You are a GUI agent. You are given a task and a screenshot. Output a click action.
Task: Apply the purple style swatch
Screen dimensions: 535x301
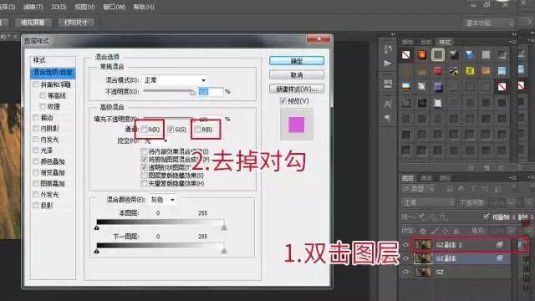[x=438, y=87]
